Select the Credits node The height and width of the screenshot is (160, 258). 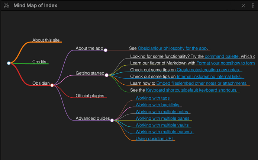[39, 62]
